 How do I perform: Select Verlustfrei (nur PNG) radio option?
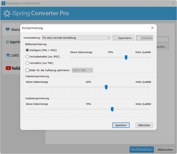[27, 63]
